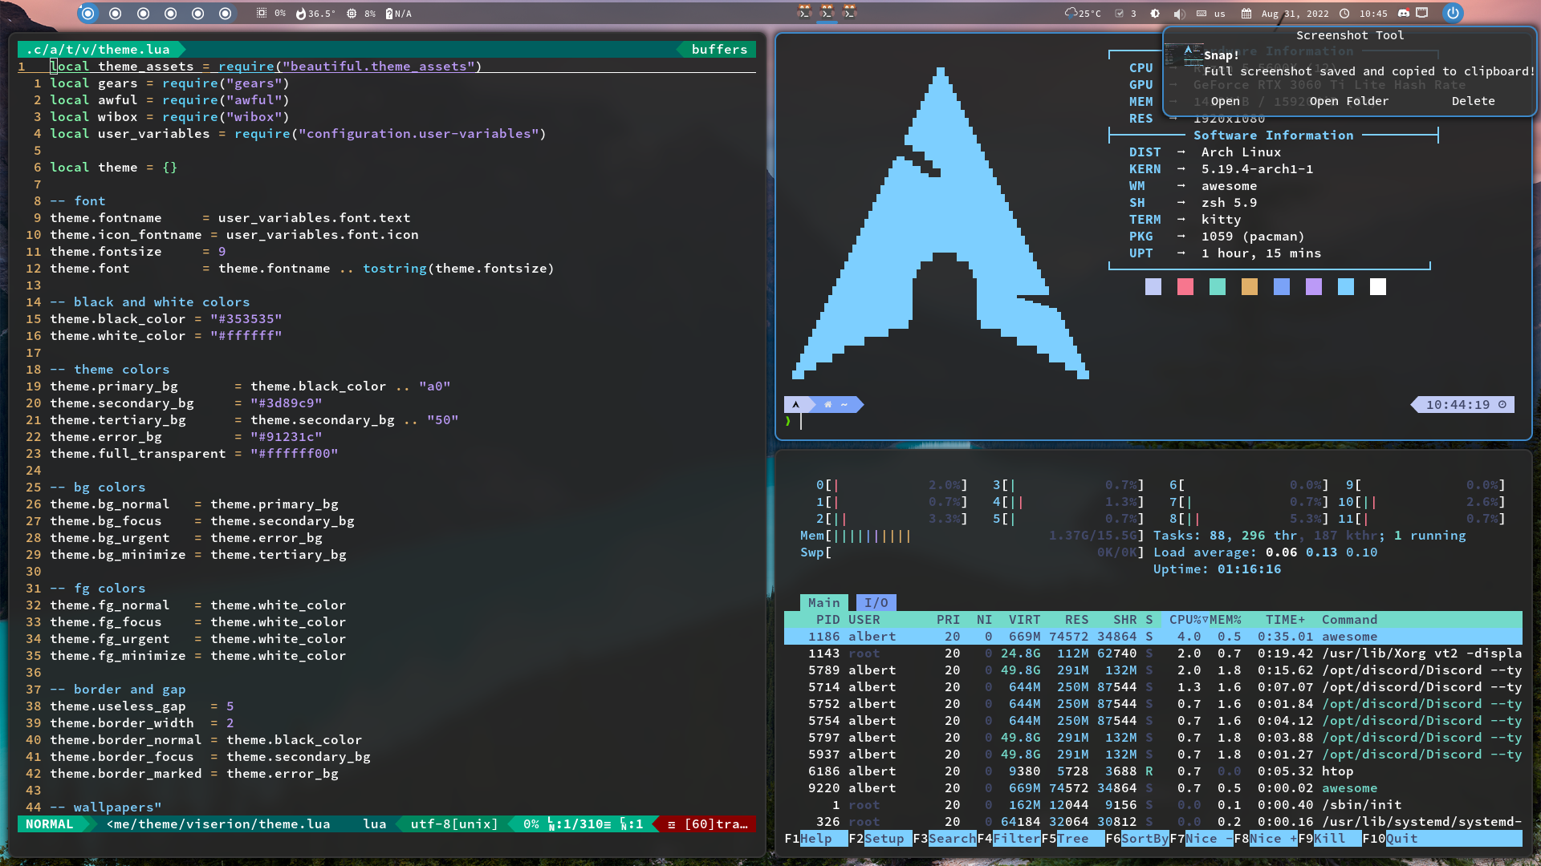Switch to the third workspace tag
Screen dimensions: 1541x866
tap(143, 13)
